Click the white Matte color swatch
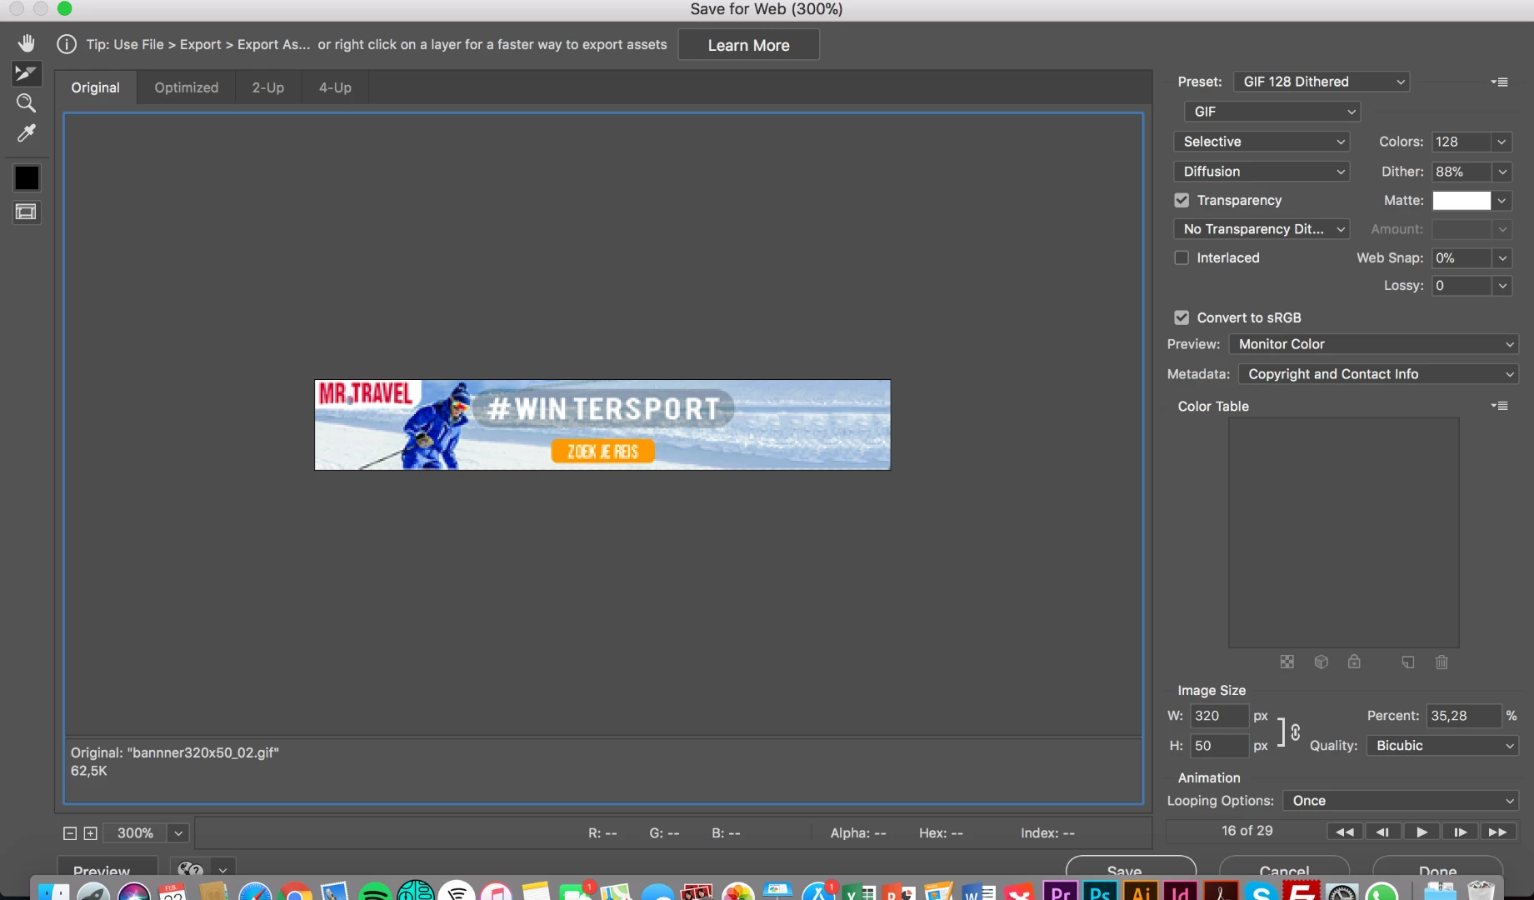This screenshot has width=1534, height=900. click(x=1462, y=201)
